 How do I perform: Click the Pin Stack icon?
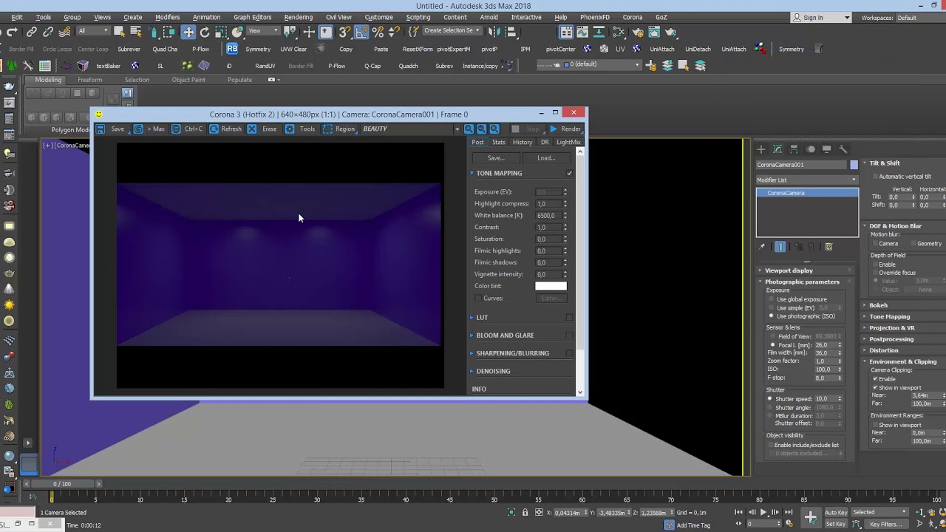[x=762, y=247]
